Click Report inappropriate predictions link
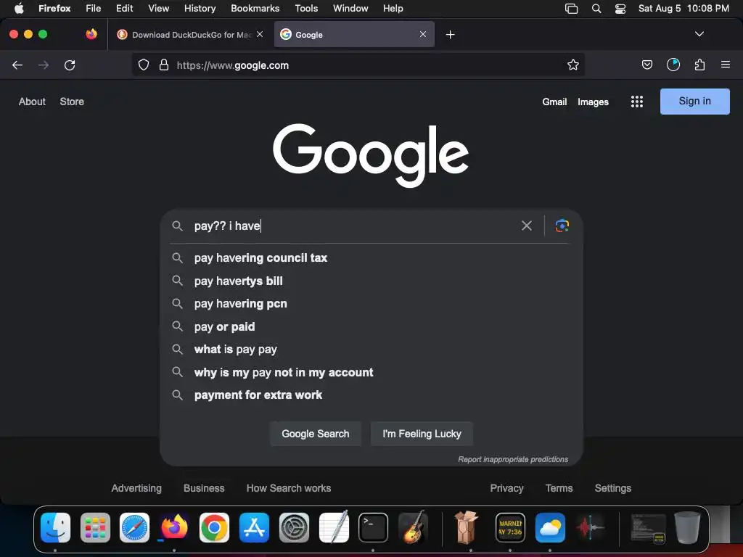Viewport: 743px width, 557px height. [513, 459]
